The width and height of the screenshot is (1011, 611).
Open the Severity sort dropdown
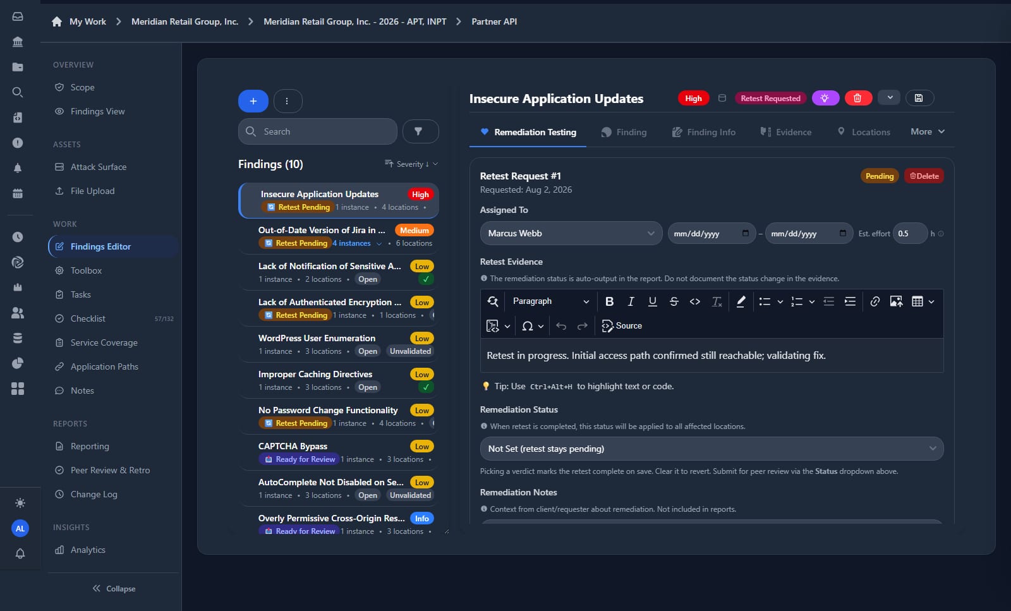click(x=411, y=164)
